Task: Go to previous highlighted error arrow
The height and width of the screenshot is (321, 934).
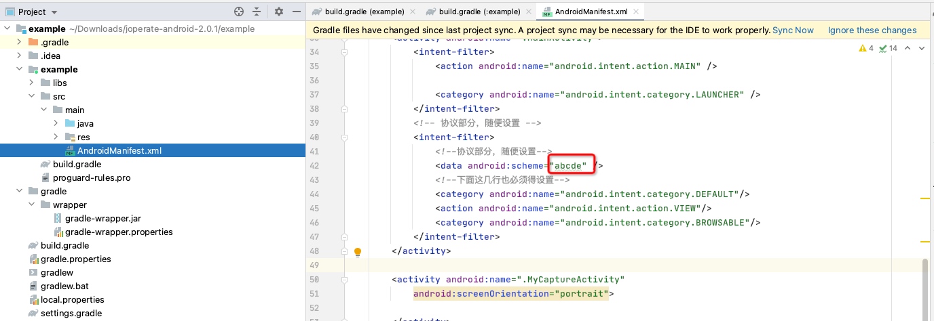Action: pos(907,48)
